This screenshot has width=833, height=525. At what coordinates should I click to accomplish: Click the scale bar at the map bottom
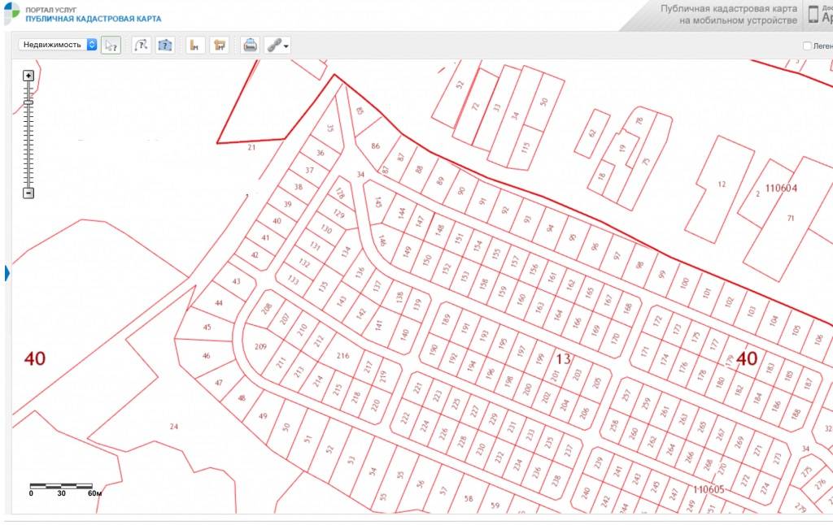click(x=62, y=486)
